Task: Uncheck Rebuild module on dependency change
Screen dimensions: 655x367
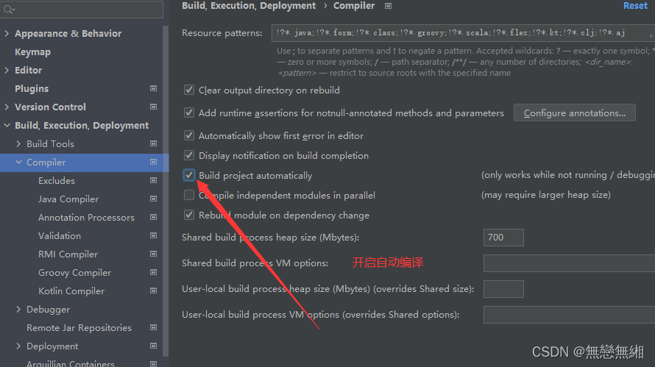Action: [x=189, y=215]
